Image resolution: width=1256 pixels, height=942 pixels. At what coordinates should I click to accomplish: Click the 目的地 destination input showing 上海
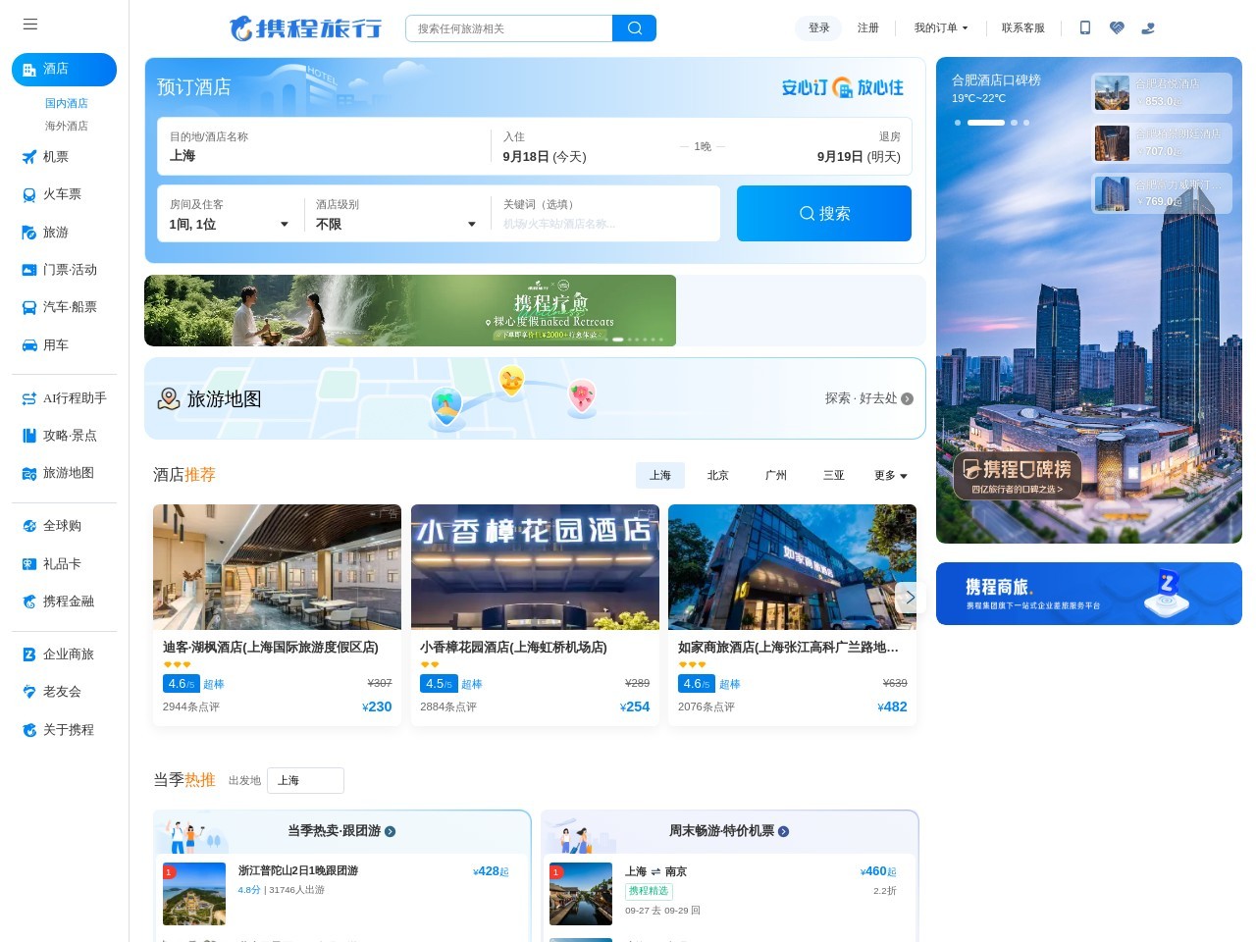(x=324, y=155)
